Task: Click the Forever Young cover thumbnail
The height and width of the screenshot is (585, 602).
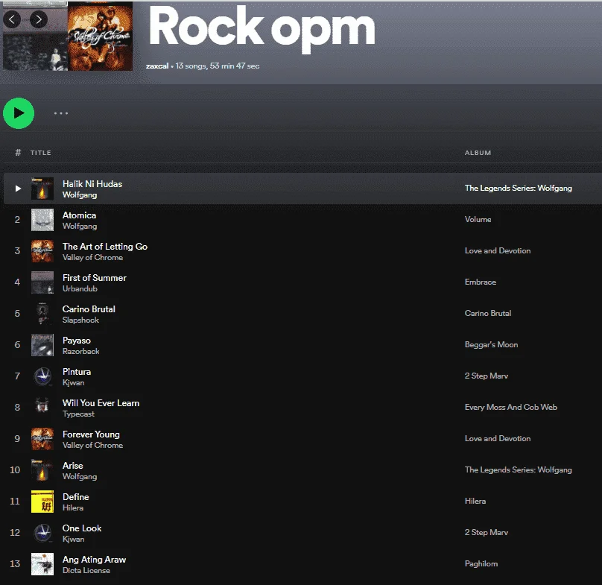Action: point(42,439)
